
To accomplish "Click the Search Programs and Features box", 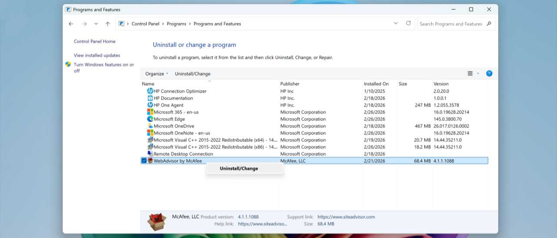I will (x=451, y=24).
